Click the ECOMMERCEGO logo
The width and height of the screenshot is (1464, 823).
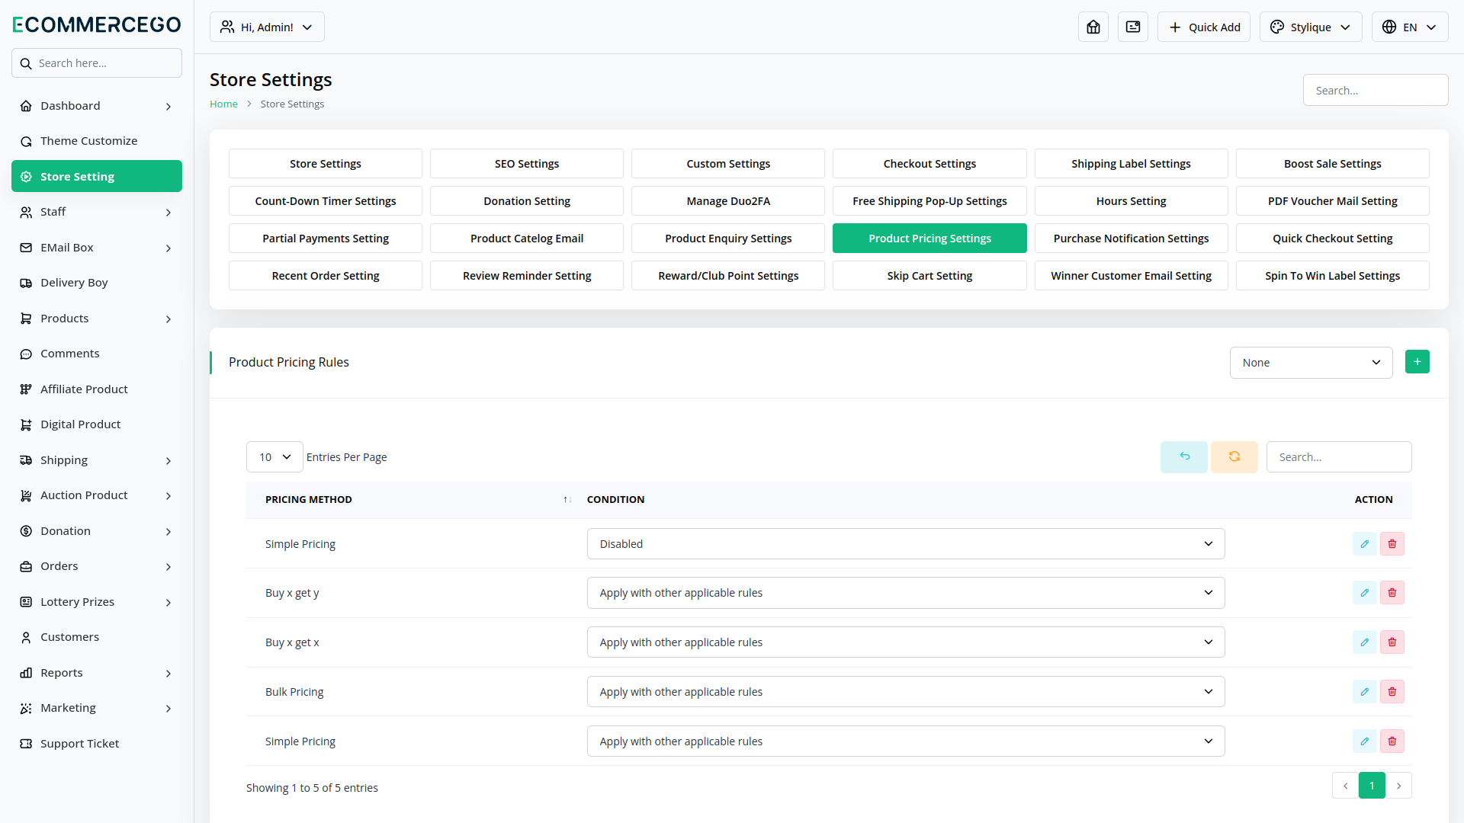tap(97, 24)
